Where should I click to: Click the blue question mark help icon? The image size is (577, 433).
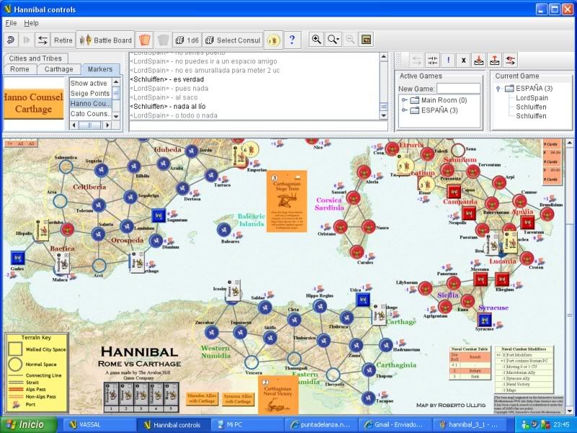[292, 40]
